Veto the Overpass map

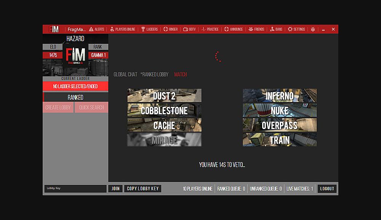pos(280,125)
